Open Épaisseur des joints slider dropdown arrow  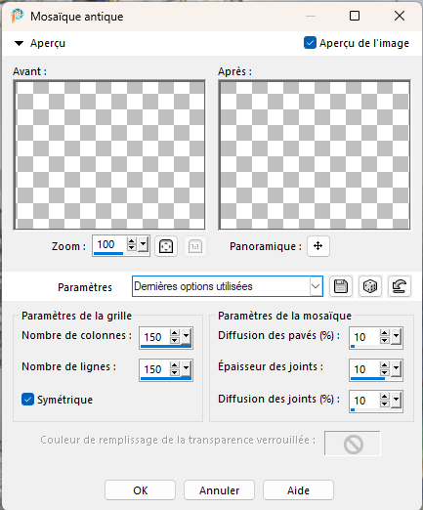(396, 368)
